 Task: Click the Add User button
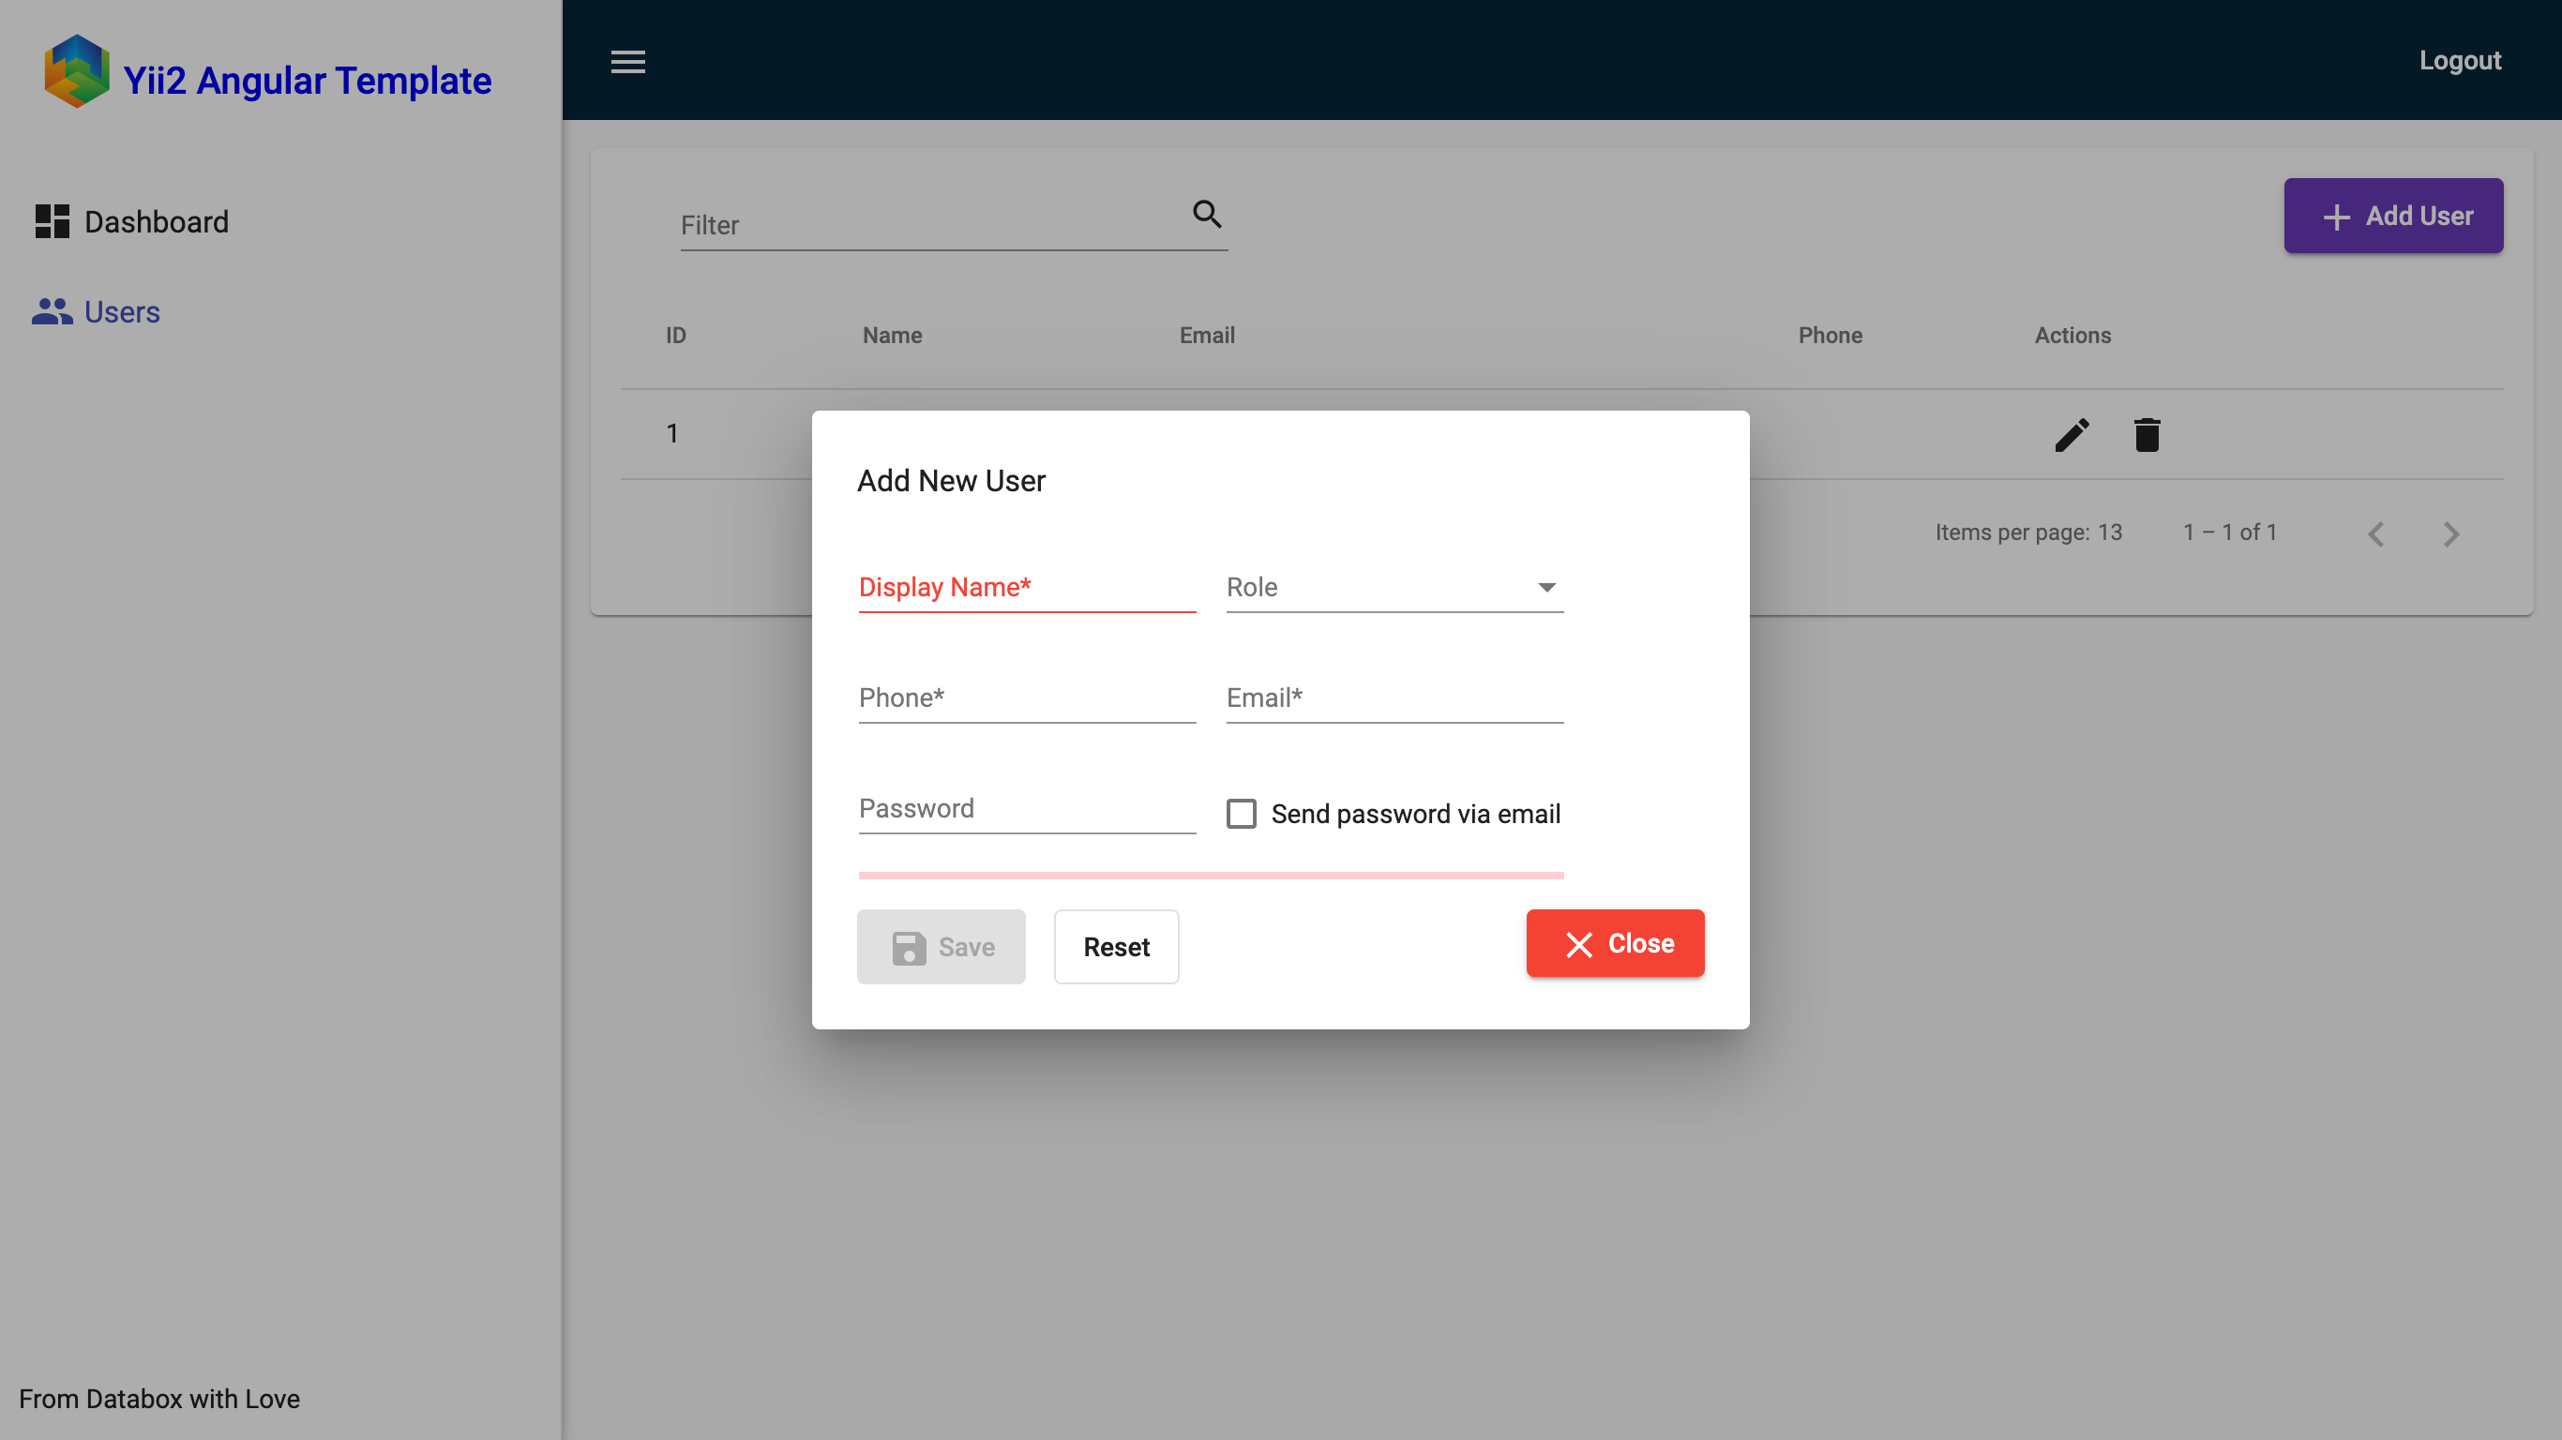tap(2392, 216)
